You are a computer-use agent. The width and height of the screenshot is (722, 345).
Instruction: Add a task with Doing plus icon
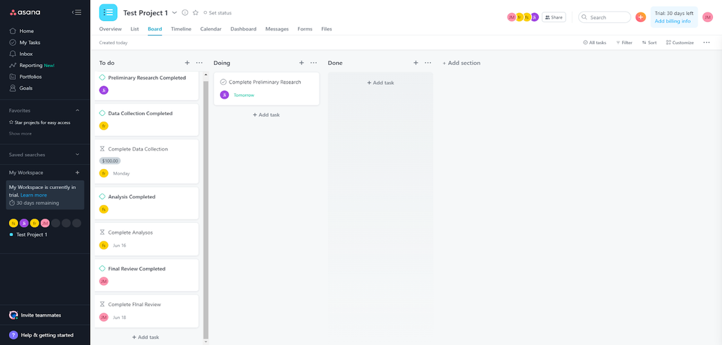pyautogui.click(x=302, y=63)
